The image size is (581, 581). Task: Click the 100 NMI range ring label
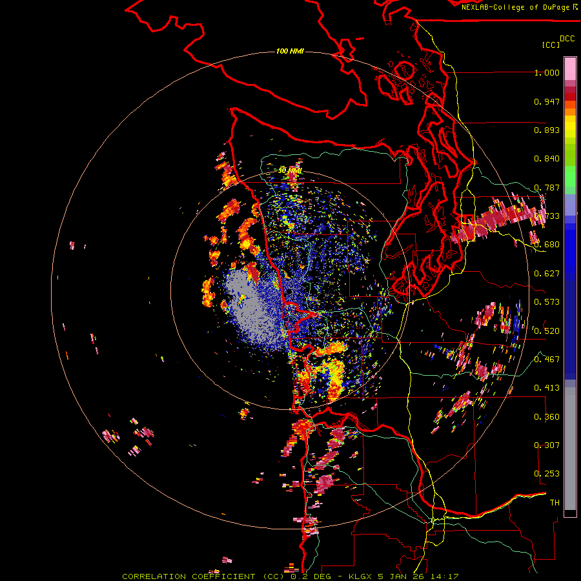(x=290, y=51)
